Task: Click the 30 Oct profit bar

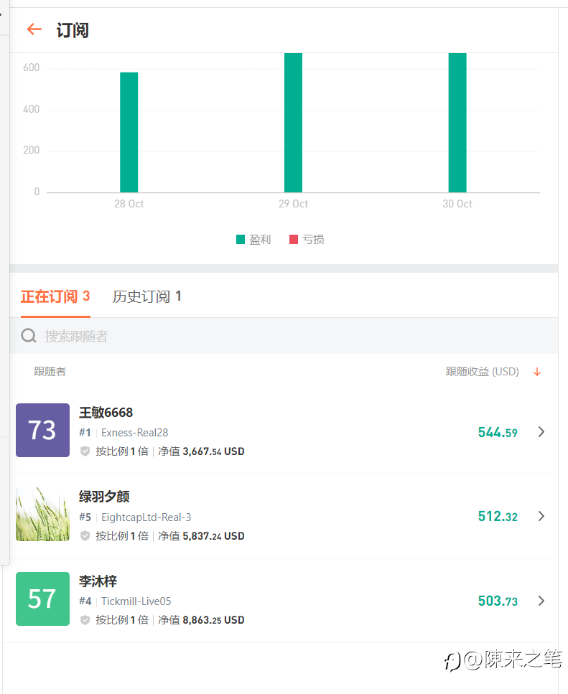Action: tap(457, 123)
